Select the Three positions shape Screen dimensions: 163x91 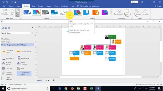point(22,63)
